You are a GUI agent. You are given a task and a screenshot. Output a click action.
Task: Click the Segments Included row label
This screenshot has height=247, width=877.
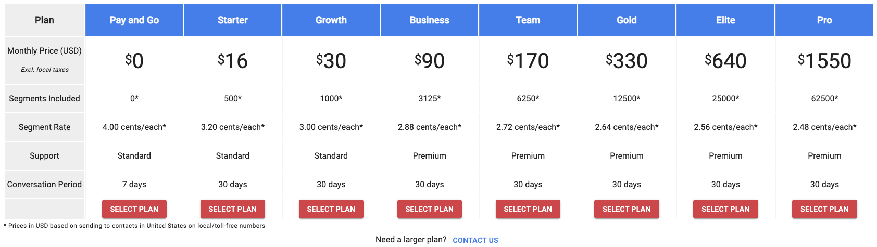click(44, 99)
